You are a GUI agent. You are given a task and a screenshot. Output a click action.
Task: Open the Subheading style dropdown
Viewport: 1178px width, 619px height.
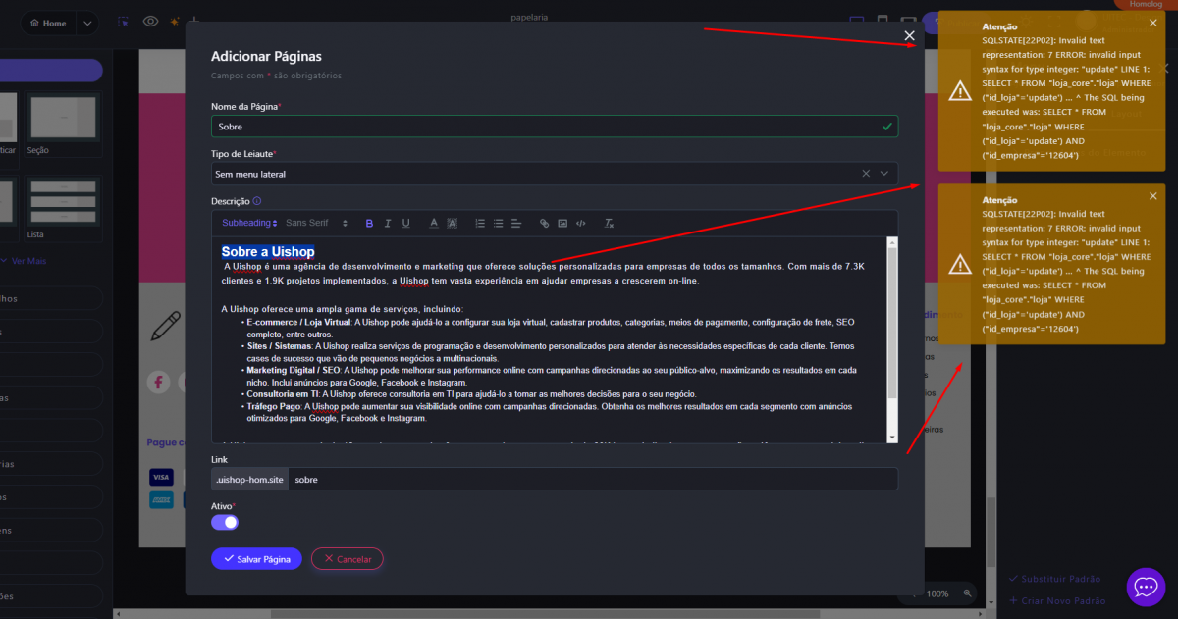249,224
